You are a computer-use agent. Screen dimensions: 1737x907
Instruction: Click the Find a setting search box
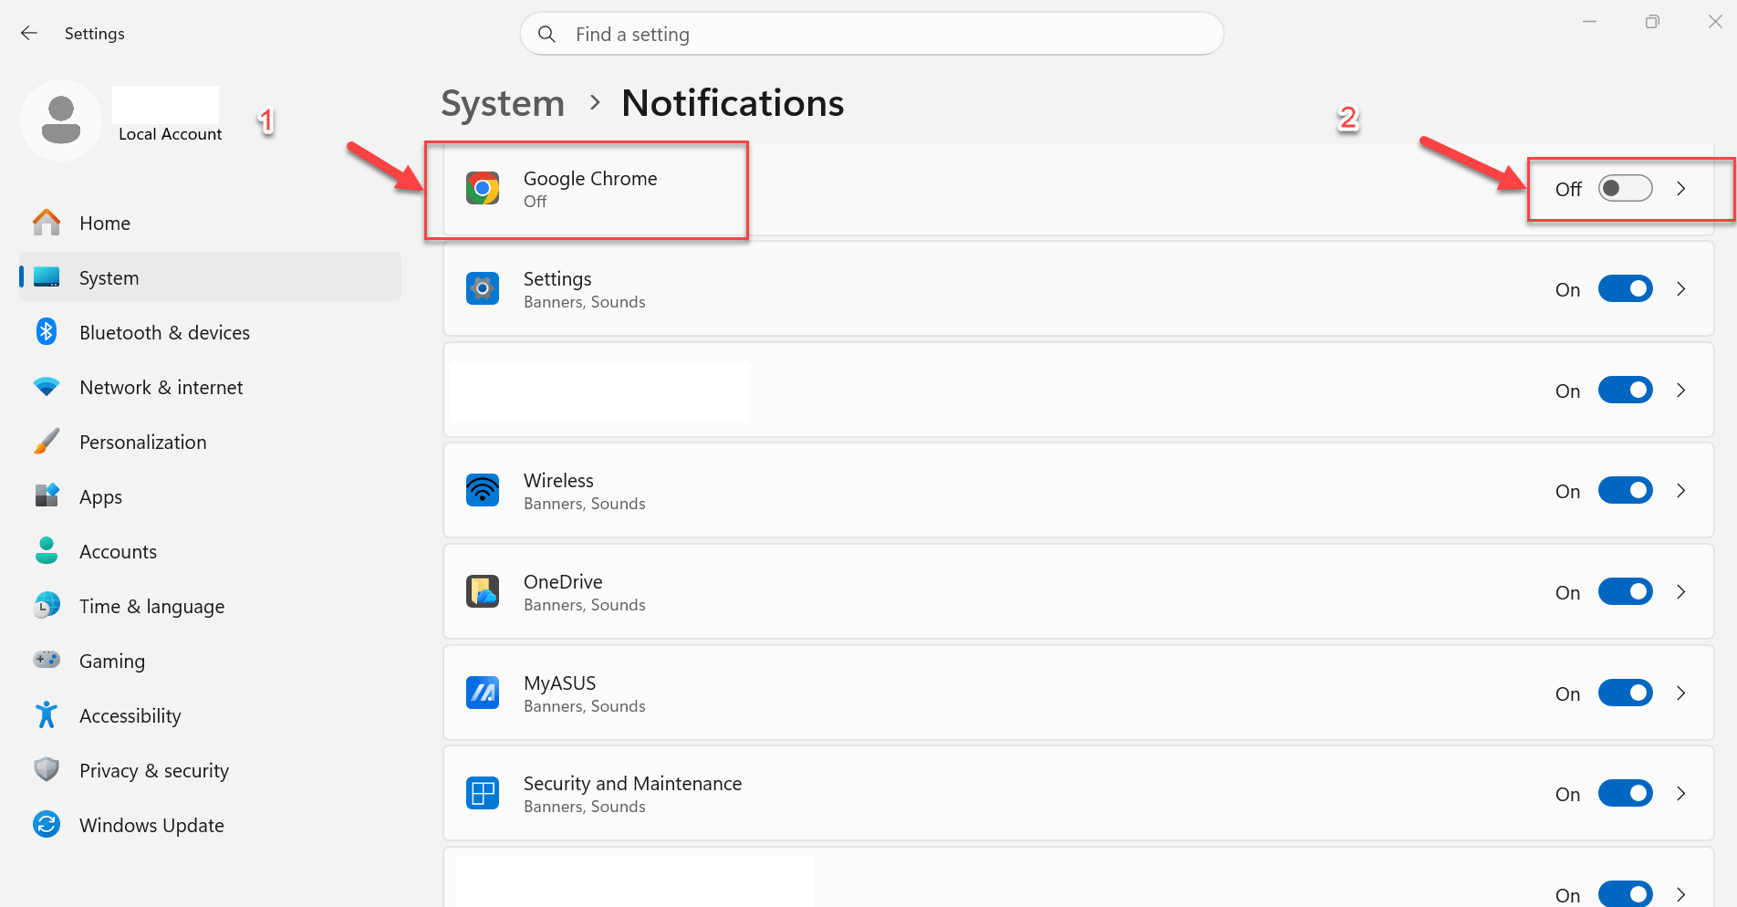[871, 34]
